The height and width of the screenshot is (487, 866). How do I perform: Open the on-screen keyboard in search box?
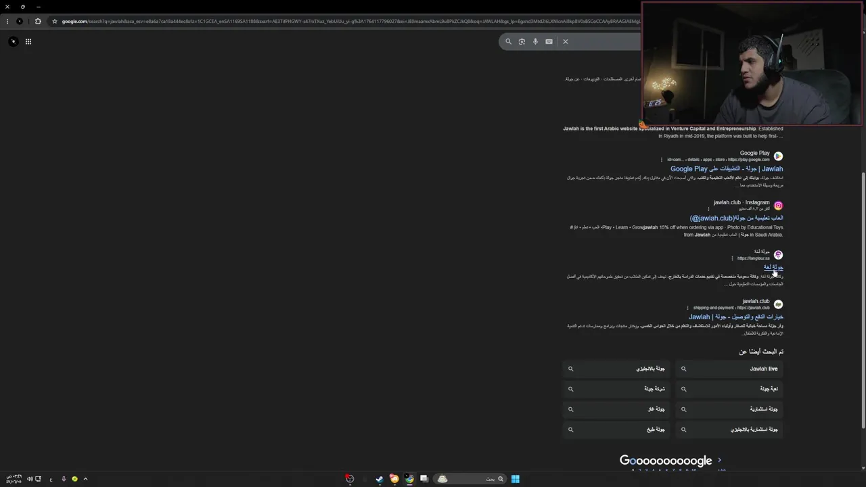pos(549,41)
